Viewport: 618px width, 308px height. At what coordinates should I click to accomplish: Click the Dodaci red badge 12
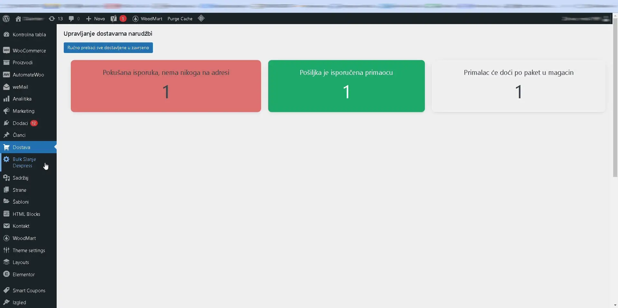34,123
